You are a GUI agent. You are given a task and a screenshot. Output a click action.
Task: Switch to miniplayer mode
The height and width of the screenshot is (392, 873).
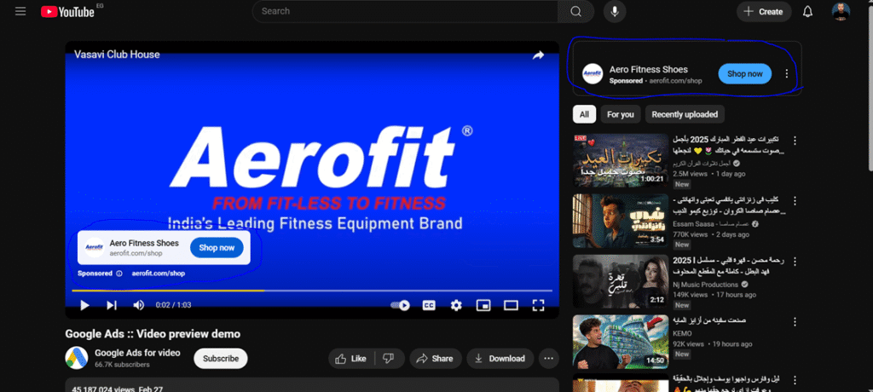click(x=483, y=305)
